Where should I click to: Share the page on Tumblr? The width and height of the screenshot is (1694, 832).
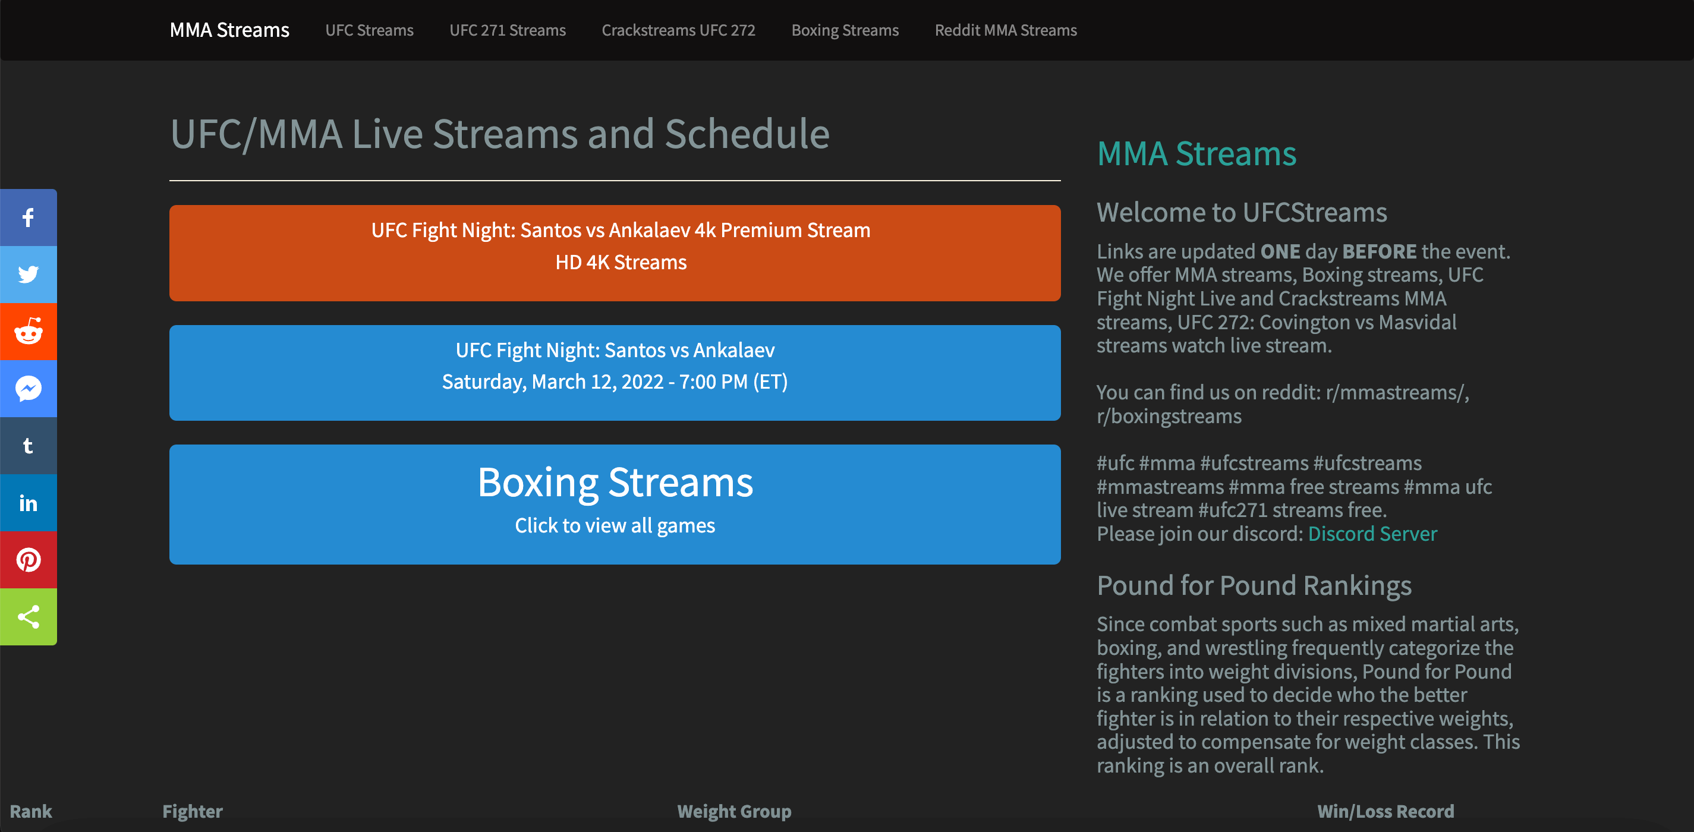point(29,445)
